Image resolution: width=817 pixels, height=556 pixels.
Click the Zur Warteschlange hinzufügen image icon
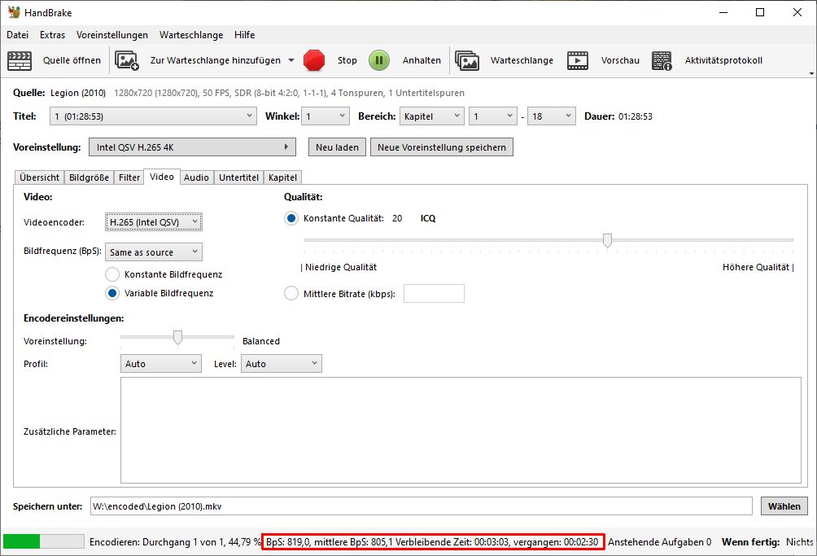pos(127,60)
